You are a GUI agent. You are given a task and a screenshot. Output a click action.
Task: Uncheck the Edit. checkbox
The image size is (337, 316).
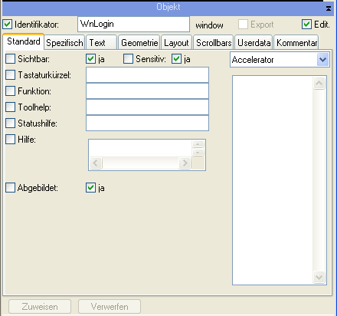pos(306,25)
